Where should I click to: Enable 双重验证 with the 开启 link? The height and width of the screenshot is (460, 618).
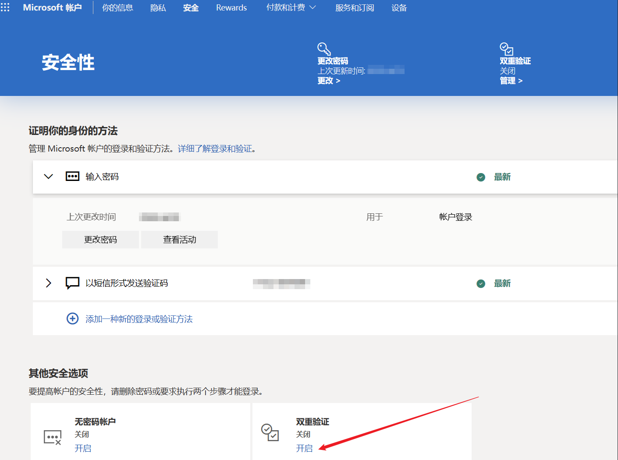point(304,448)
